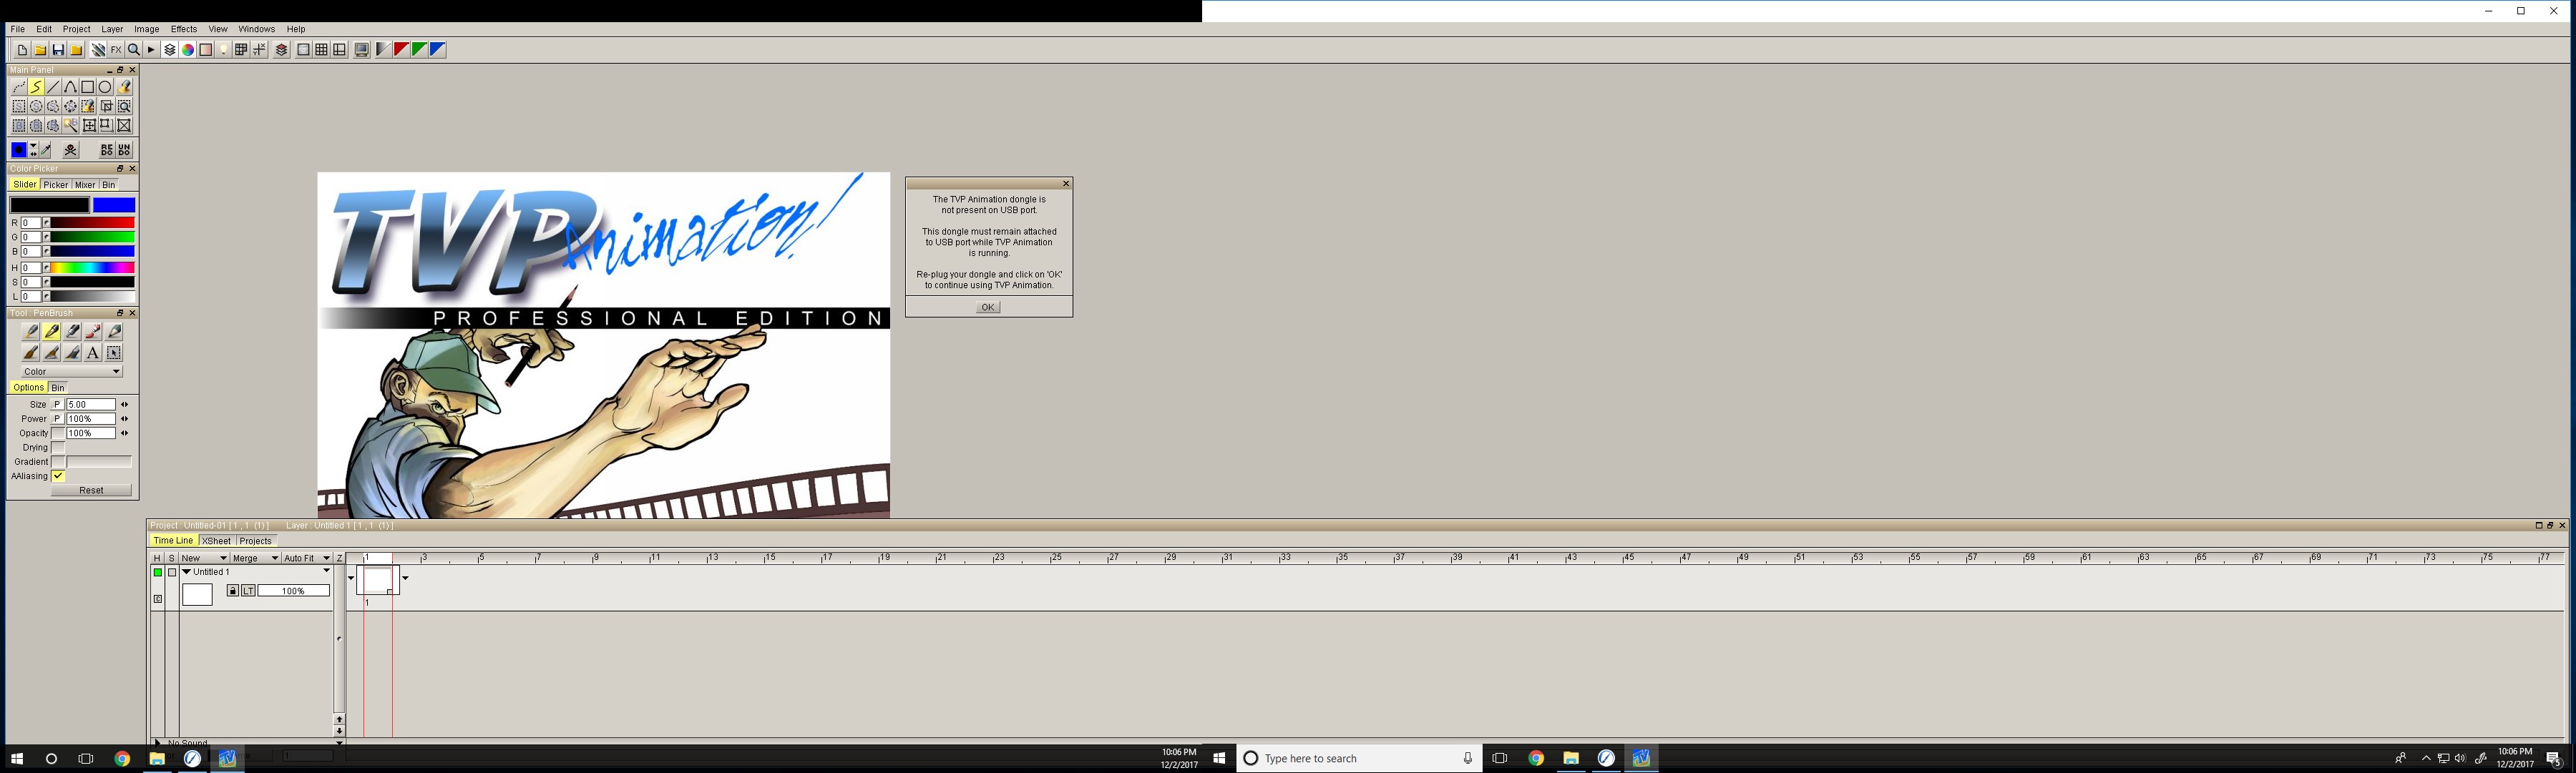Toggle the lock icon on Untitled 1 layer

[233, 591]
